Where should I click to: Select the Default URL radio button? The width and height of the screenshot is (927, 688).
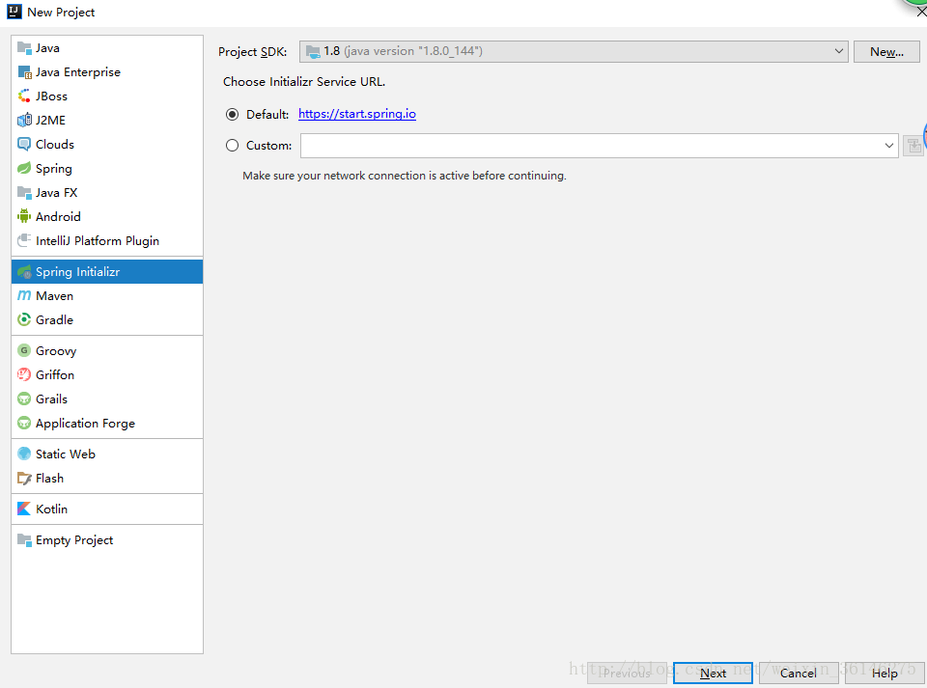click(x=233, y=115)
